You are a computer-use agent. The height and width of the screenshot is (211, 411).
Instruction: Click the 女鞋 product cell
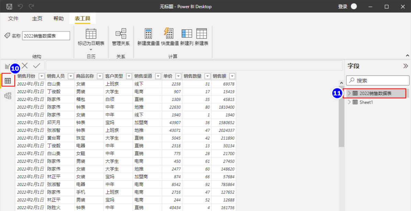89,153
